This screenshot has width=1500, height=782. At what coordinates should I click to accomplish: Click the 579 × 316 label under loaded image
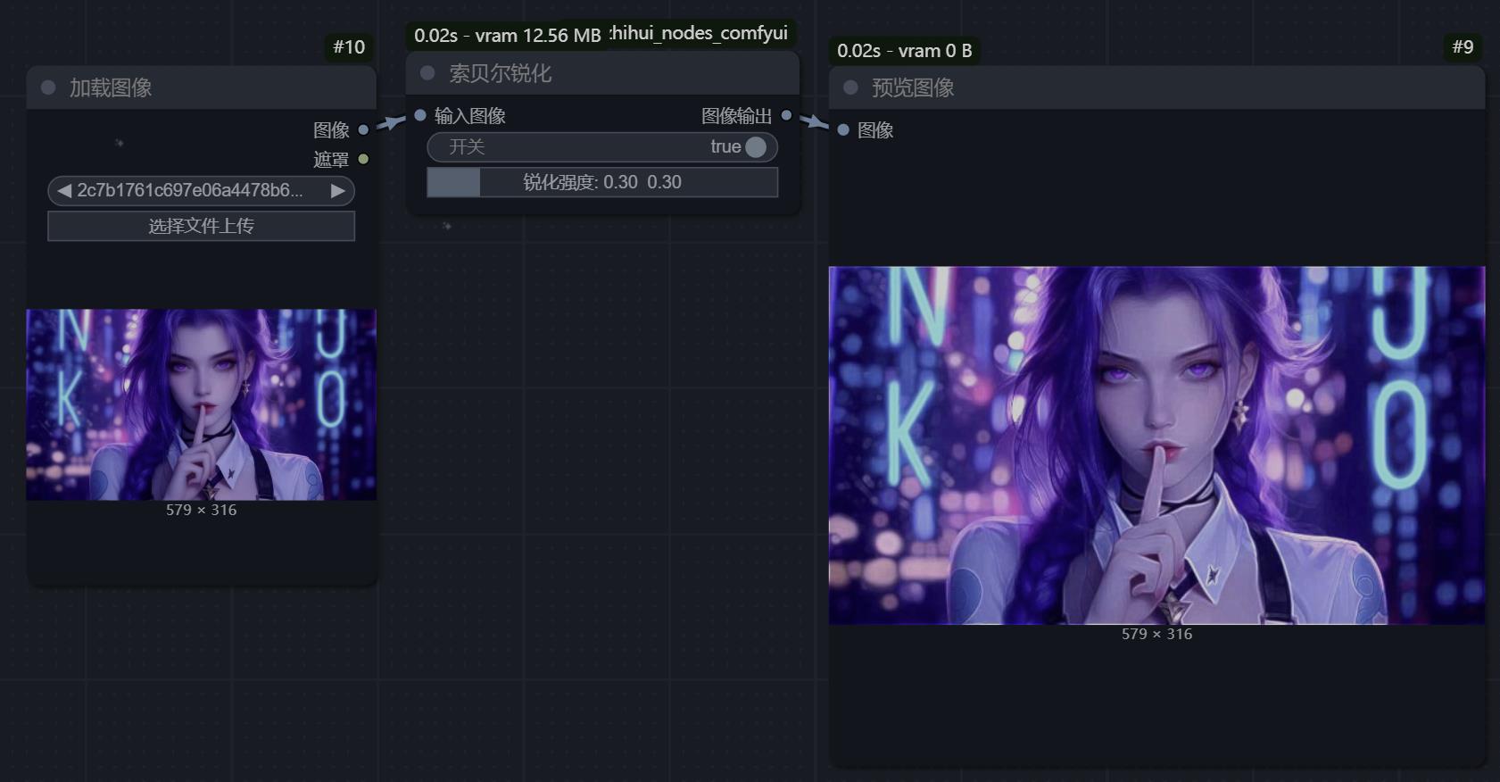tap(201, 510)
